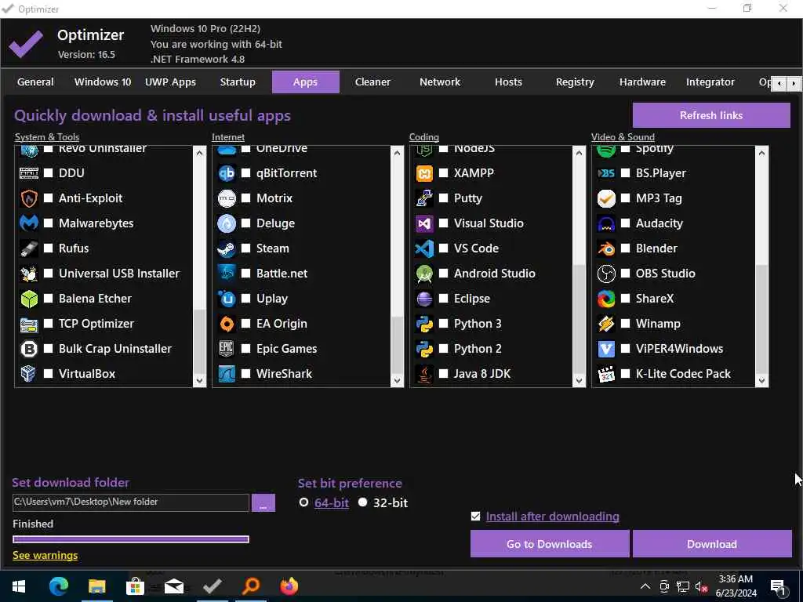Enable the Java 8 JDK checkbox
Screen dimensions: 803x602
(x=444, y=374)
